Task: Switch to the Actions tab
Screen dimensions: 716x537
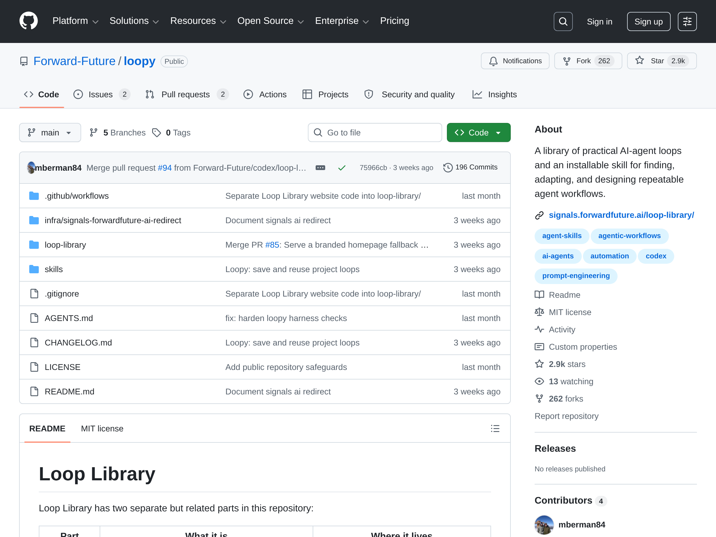Action: (x=265, y=95)
